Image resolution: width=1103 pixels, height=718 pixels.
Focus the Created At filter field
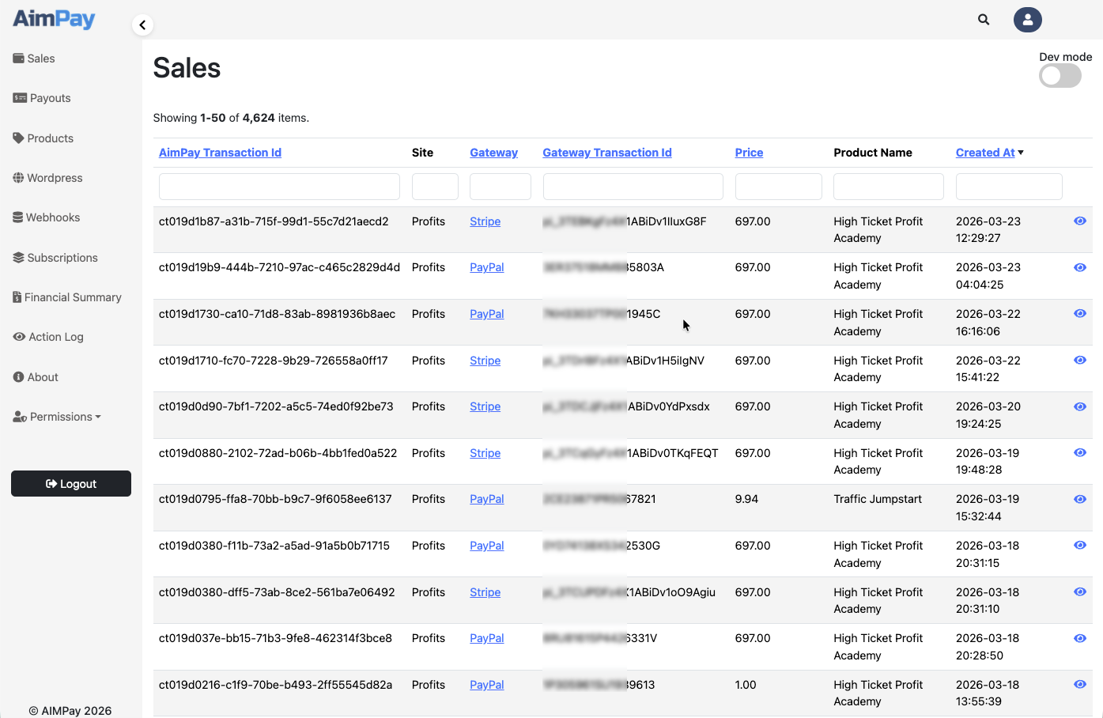click(x=1009, y=187)
